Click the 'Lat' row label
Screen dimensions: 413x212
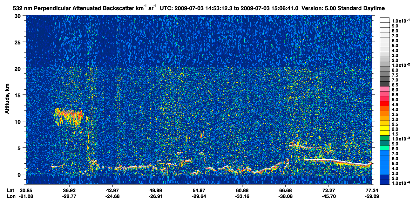point(10,190)
